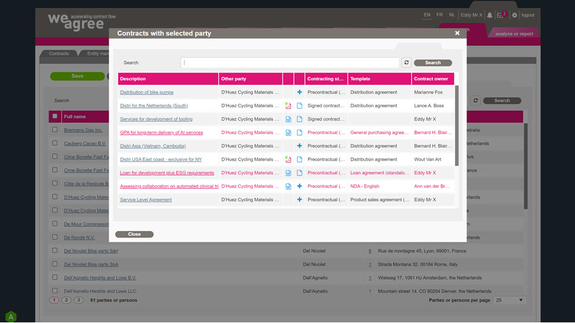Switch language to NL
Screen dimensions: 575x323
452,15
